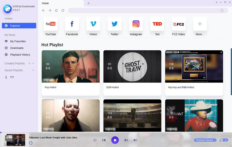The image size is (232, 147).
Task: Open the Hip Hop and R&B Hotlist thumbnail
Action: (x=194, y=67)
